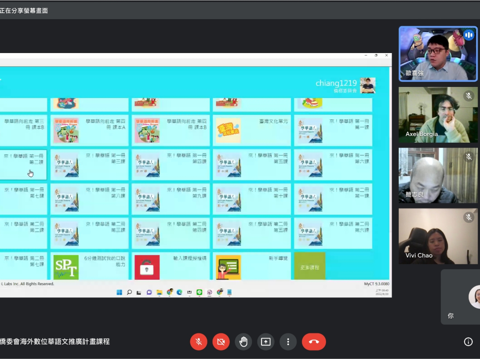Open the three-dot more options menu
The height and width of the screenshot is (359, 480).
(288, 342)
